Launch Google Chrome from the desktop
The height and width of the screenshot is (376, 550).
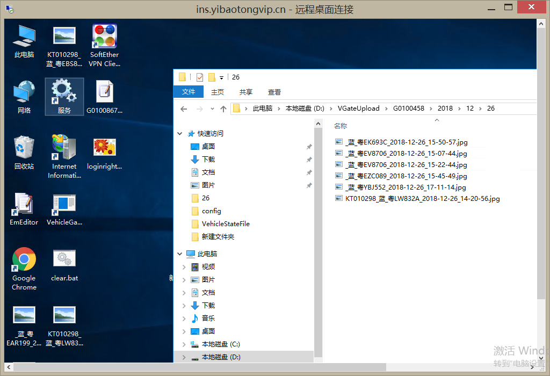[24, 269]
